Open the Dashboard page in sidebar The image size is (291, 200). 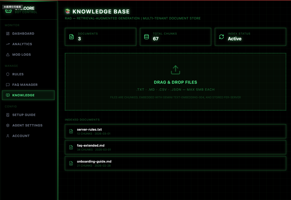tap(23, 34)
